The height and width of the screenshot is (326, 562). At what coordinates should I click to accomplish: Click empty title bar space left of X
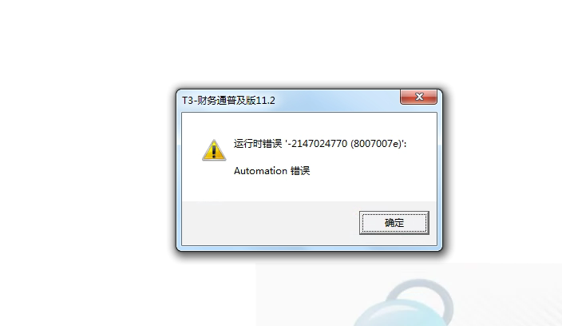pyautogui.click(x=337, y=100)
